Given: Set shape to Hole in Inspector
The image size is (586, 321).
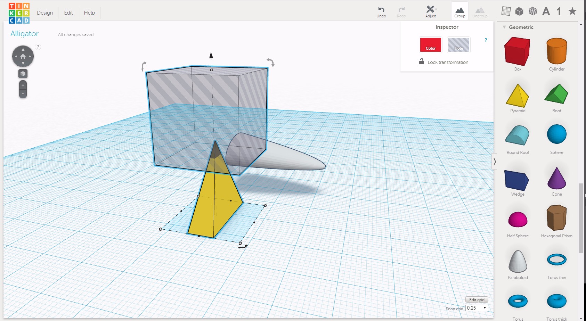Looking at the screenshot, I should point(459,45).
